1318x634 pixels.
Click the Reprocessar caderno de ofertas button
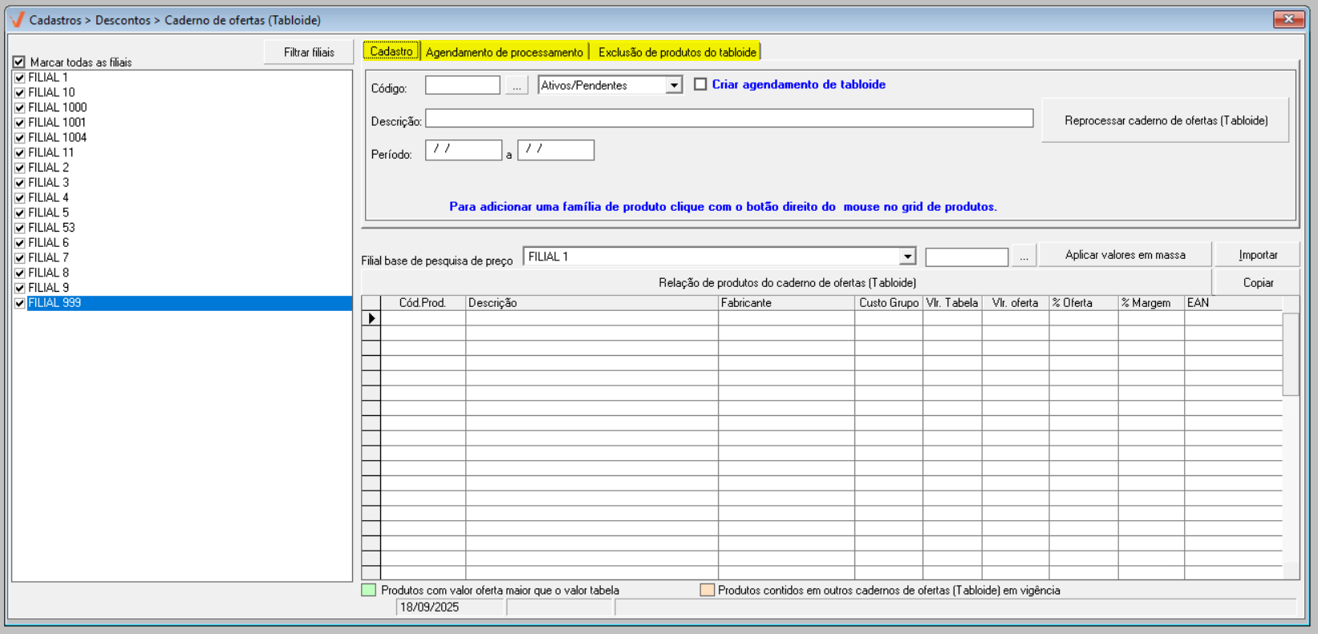coord(1166,120)
